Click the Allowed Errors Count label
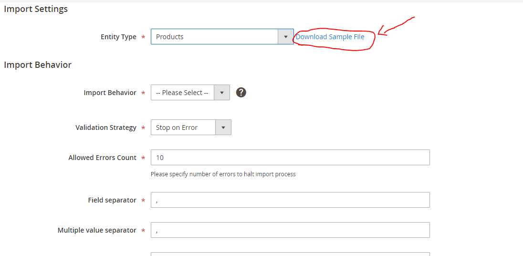The image size is (523, 256). pos(102,158)
